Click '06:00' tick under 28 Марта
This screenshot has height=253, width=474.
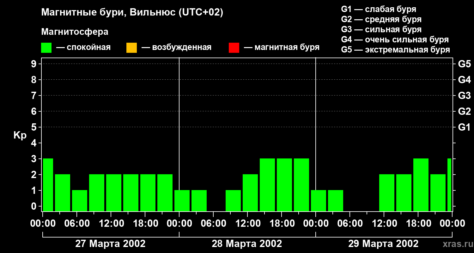pos(213,223)
